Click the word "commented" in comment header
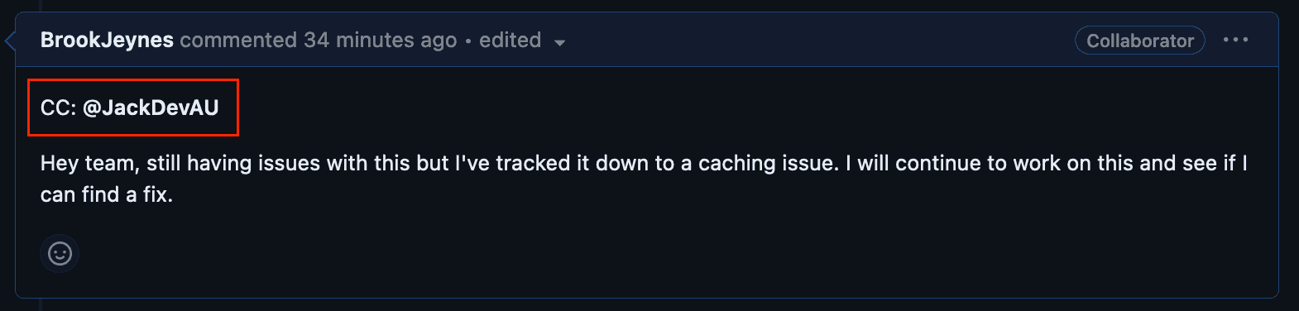This screenshot has height=311, width=1299. pyautogui.click(x=238, y=41)
